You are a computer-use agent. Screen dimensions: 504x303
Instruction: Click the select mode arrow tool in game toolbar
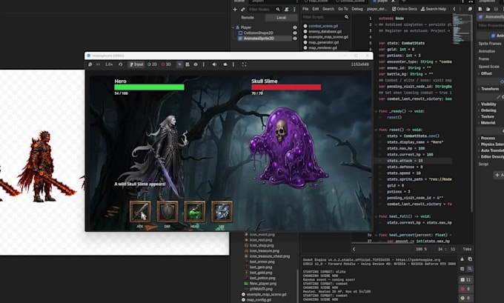[179, 64]
